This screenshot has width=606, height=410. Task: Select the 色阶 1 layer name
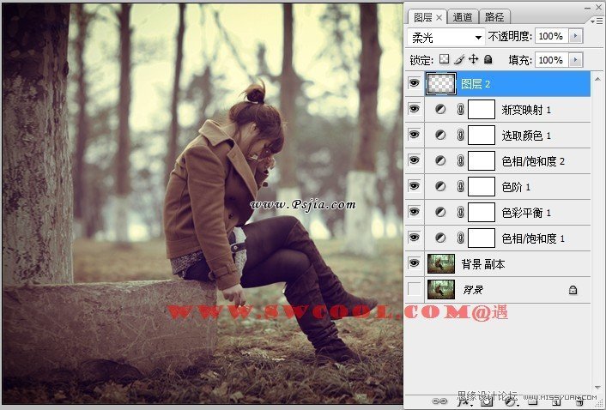coord(516,187)
